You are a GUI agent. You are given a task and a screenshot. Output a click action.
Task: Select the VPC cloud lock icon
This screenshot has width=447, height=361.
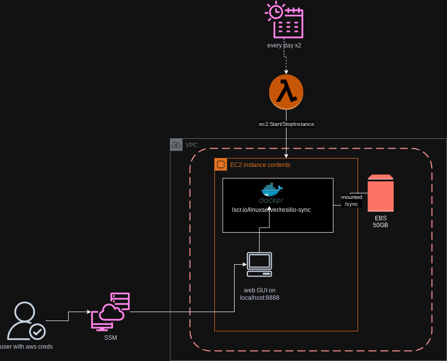(176, 145)
